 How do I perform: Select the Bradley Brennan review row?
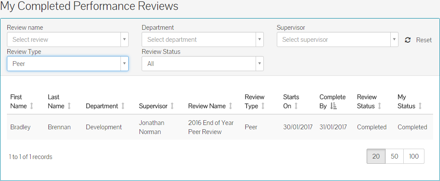220,127
